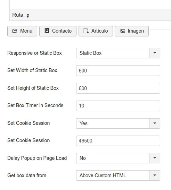Click the Set Box Timer in Seconds label
Viewport: 171px width, 190px height.
click(35, 105)
